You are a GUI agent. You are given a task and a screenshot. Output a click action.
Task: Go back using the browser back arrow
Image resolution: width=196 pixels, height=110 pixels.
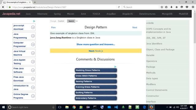(x=3, y=7)
